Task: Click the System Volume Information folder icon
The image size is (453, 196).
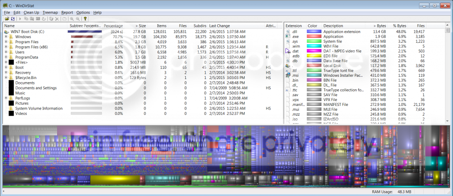Action: [x=11, y=109]
